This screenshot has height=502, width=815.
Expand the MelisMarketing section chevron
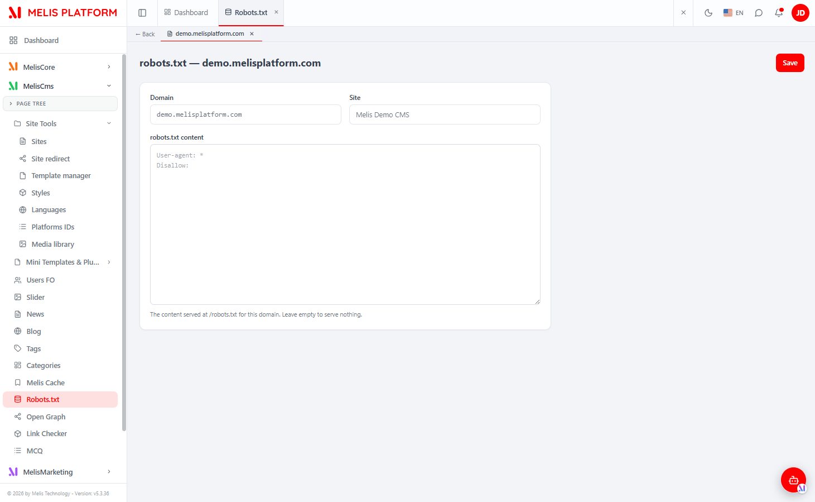109,472
